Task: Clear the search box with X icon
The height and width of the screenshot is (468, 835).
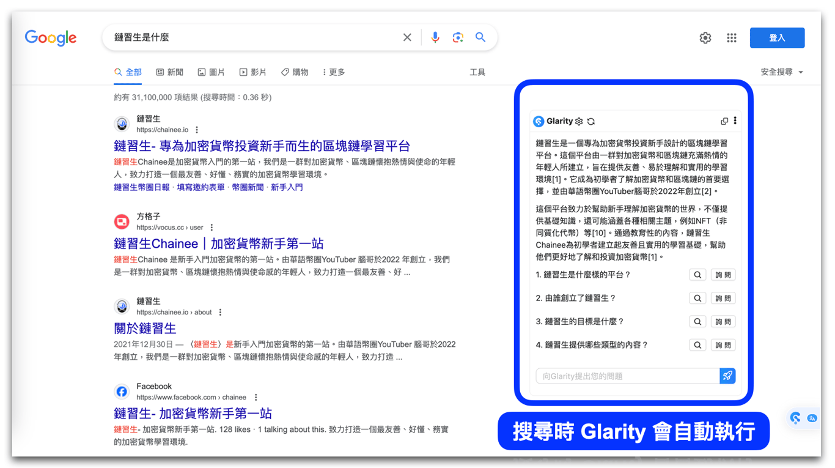Action: pyautogui.click(x=407, y=37)
